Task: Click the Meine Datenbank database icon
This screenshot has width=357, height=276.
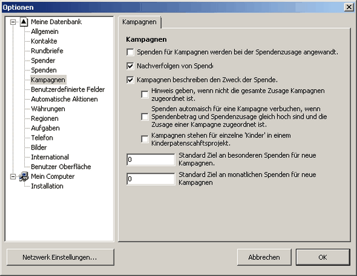Action: (24, 22)
